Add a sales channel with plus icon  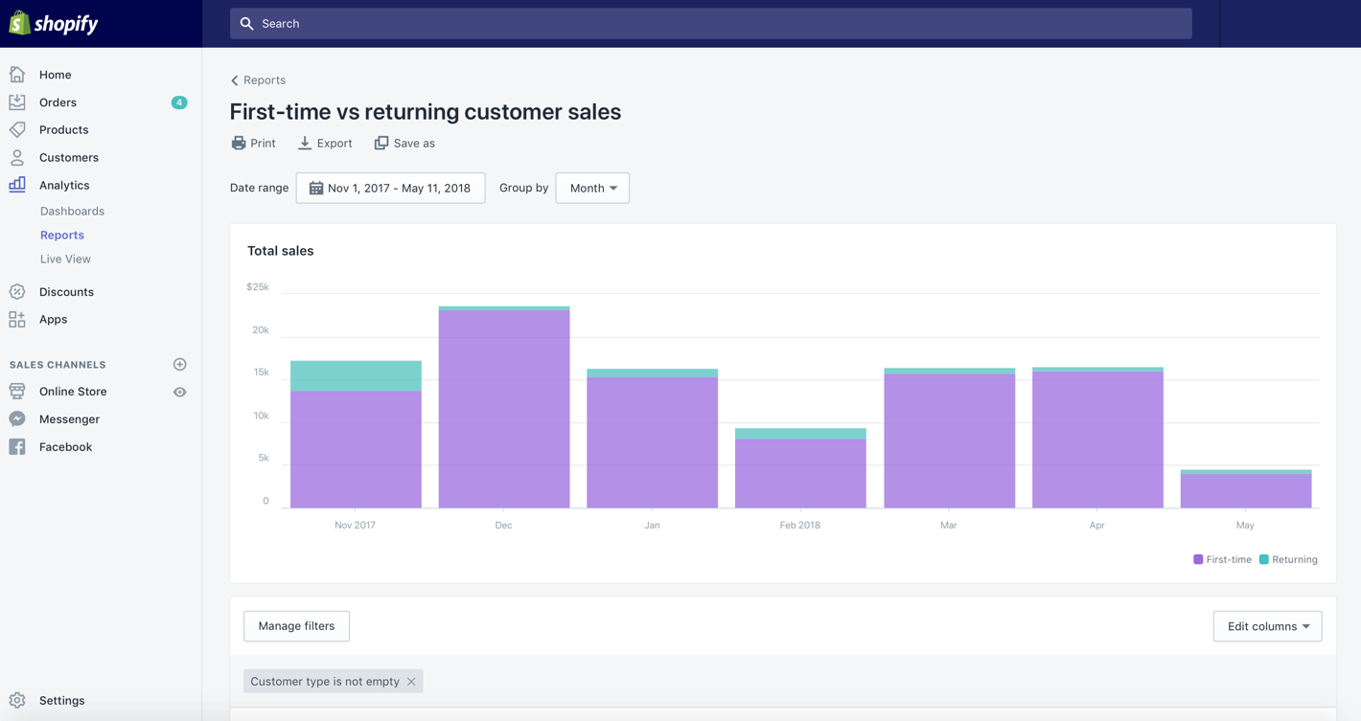179,364
